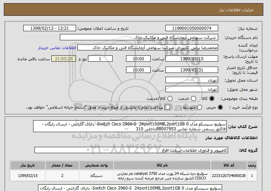Screen dimensions: 271x191
Task: Select the متوسط purchase type radio
Action: 200,107
